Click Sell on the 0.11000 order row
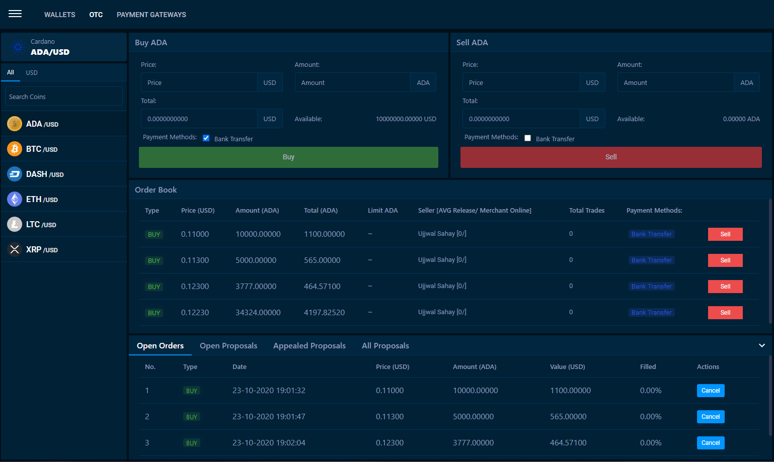This screenshot has width=774, height=462. click(x=725, y=234)
